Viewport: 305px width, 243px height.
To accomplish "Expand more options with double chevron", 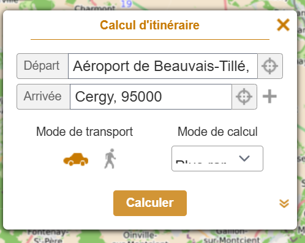I will coord(284,203).
